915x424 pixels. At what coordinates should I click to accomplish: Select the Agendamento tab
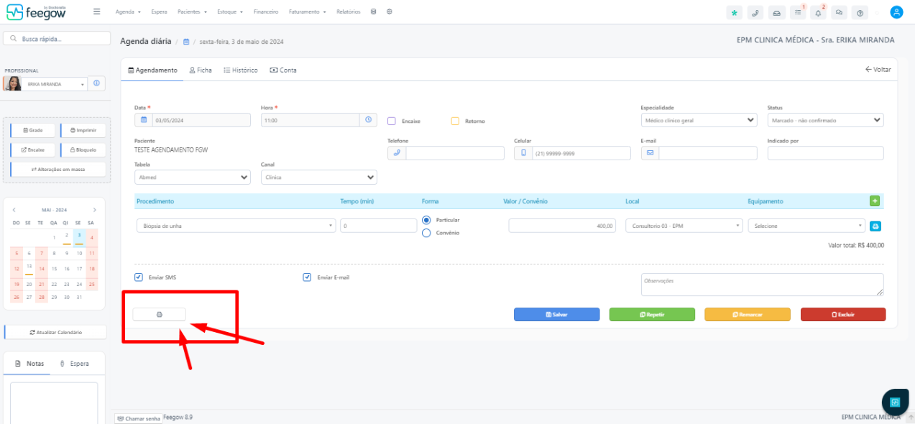pyautogui.click(x=152, y=70)
